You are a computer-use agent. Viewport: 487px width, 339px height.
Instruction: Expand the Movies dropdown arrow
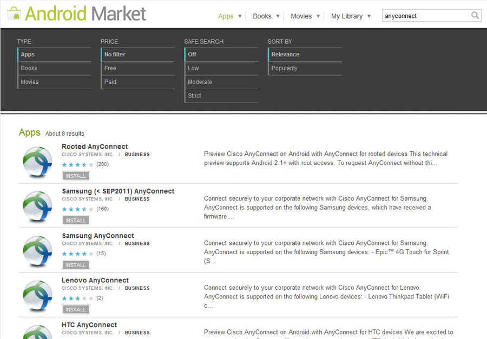point(318,16)
